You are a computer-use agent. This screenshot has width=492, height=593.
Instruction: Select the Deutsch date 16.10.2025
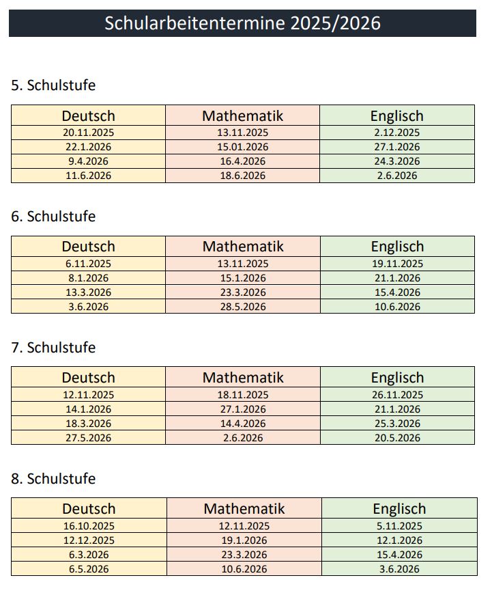pyautogui.click(x=88, y=526)
